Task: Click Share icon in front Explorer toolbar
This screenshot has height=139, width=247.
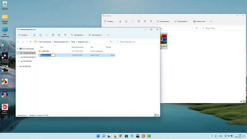Action: 59,35
